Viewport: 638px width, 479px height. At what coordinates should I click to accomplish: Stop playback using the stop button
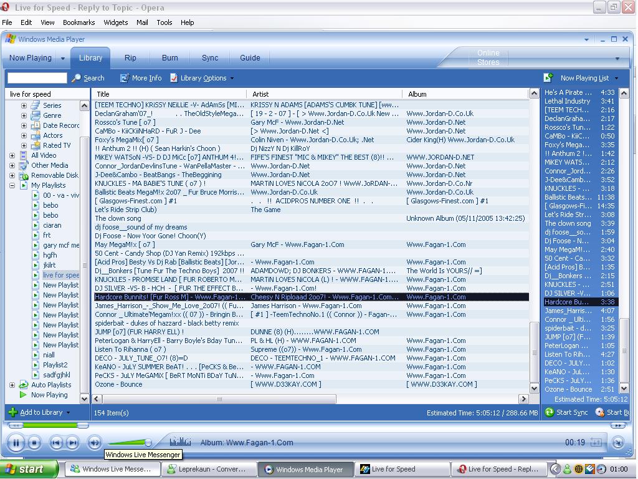point(35,443)
